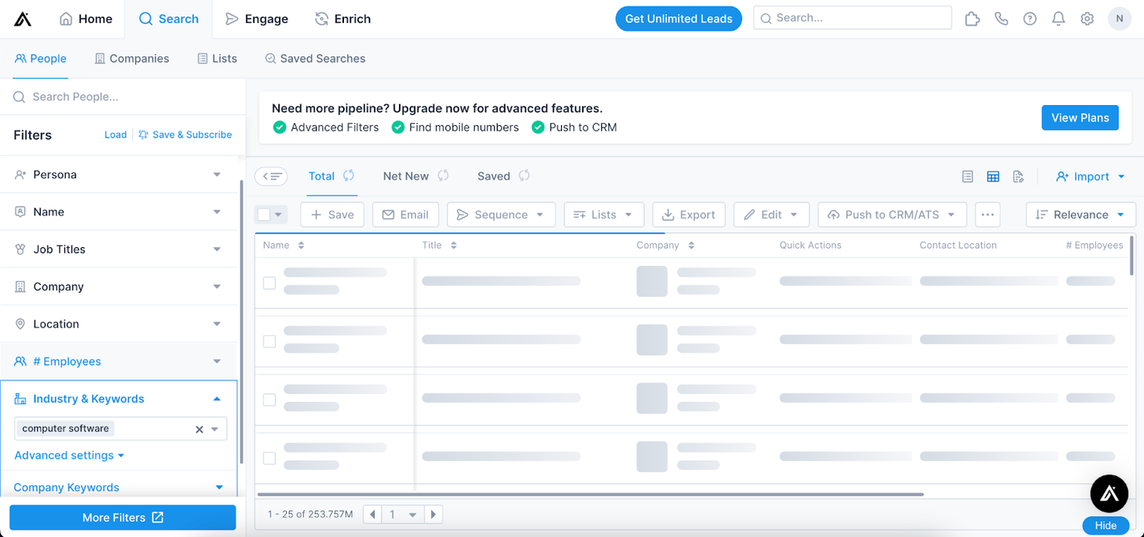1144x537 pixels.
Task: Check the second contact row's checkbox
Action: tap(269, 341)
